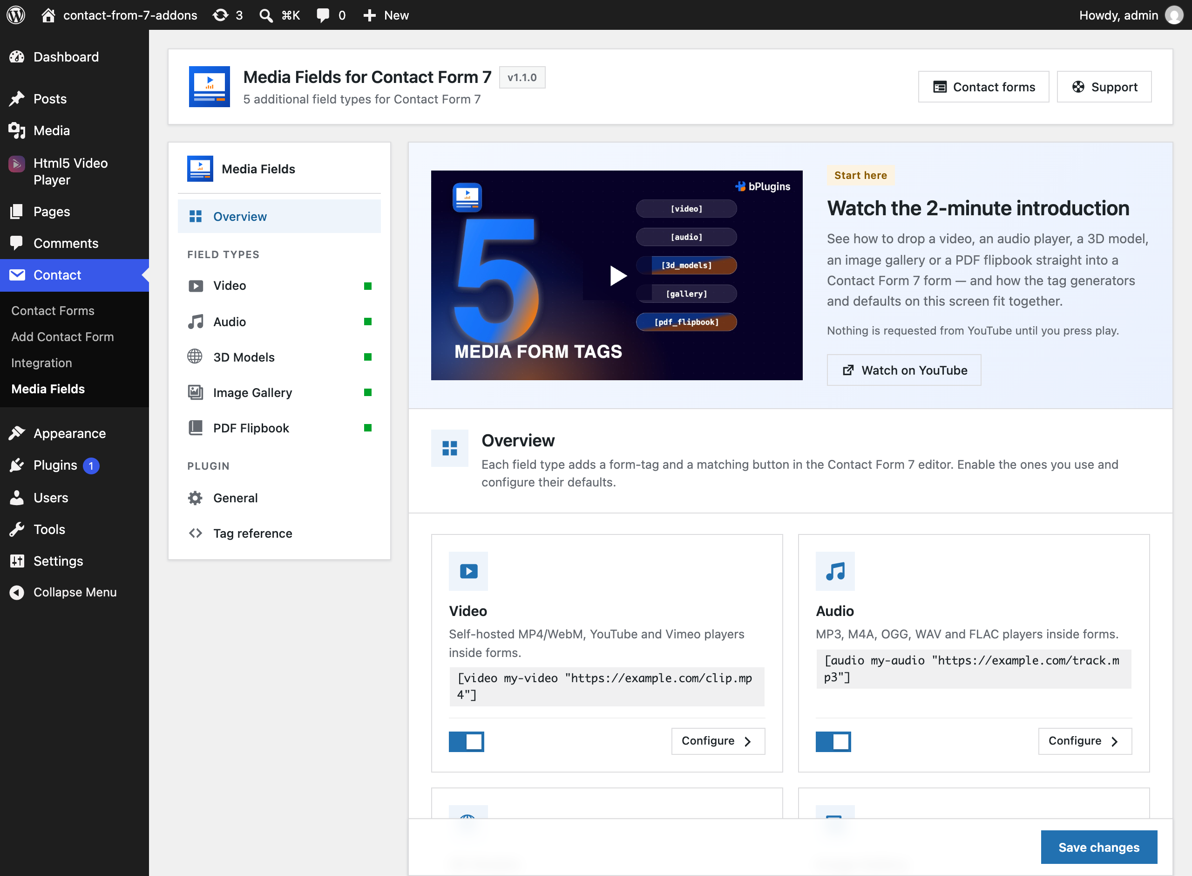Save changes with the blue button
Screen dimensions: 1192x876
click(x=1099, y=848)
